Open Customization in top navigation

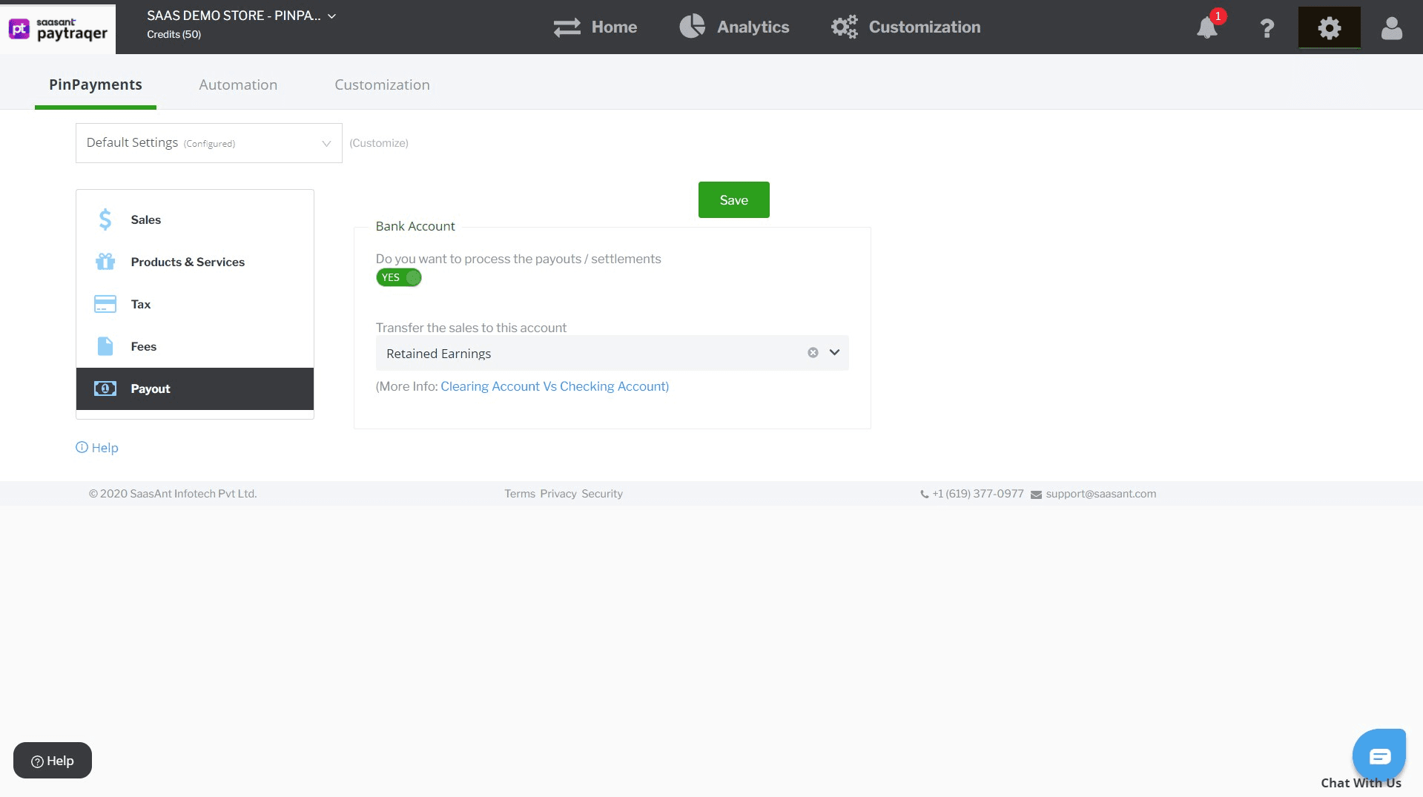[905, 27]
